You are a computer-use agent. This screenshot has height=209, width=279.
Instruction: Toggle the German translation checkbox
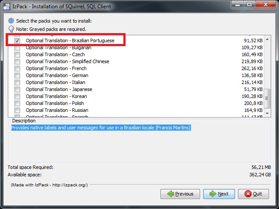click(17, 75)
